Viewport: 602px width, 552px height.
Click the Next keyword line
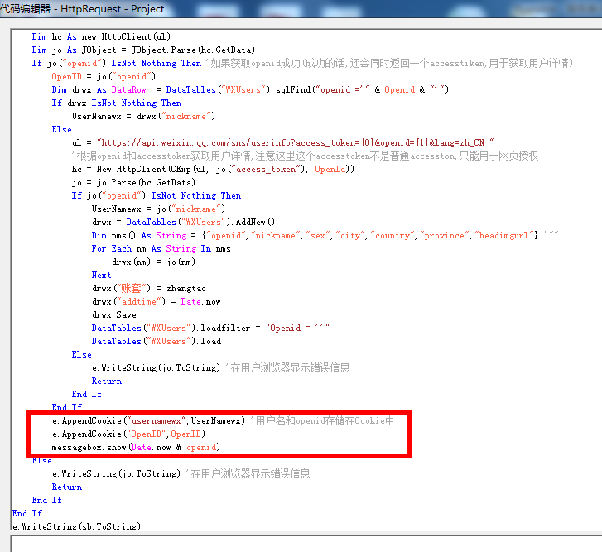[x=101, y=275]
